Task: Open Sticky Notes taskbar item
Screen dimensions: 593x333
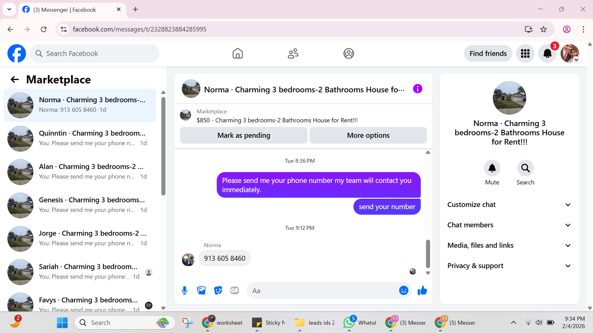Action: pyautogui.click(x=269, y=322)
